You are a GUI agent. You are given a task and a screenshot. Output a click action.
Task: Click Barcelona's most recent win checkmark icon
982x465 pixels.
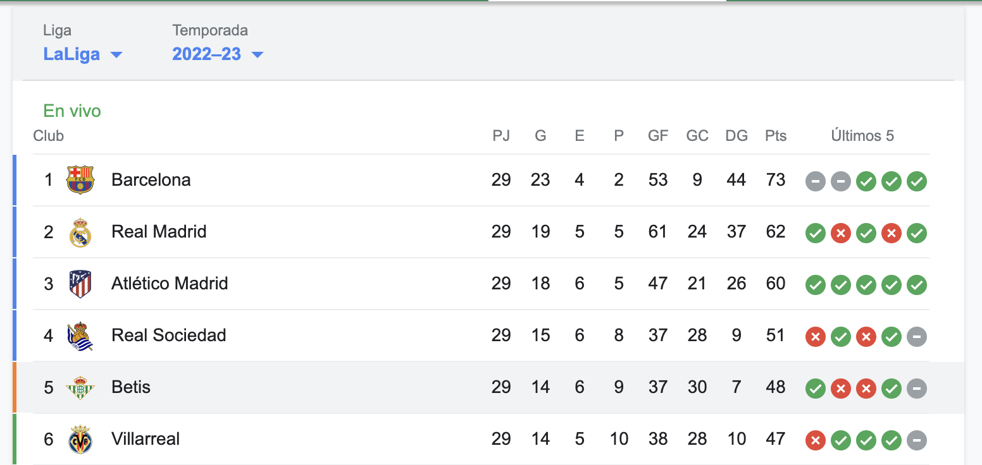916,182
